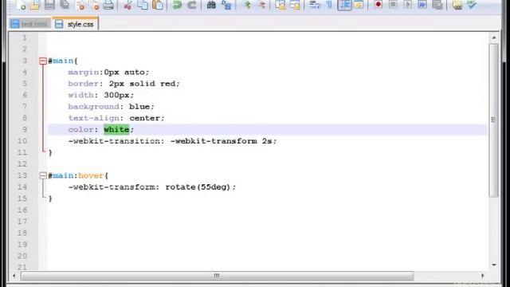The height and width of the screenshot is (287, 510).
Task: Click the green Undo arrow
Action: tap(177, 5)
